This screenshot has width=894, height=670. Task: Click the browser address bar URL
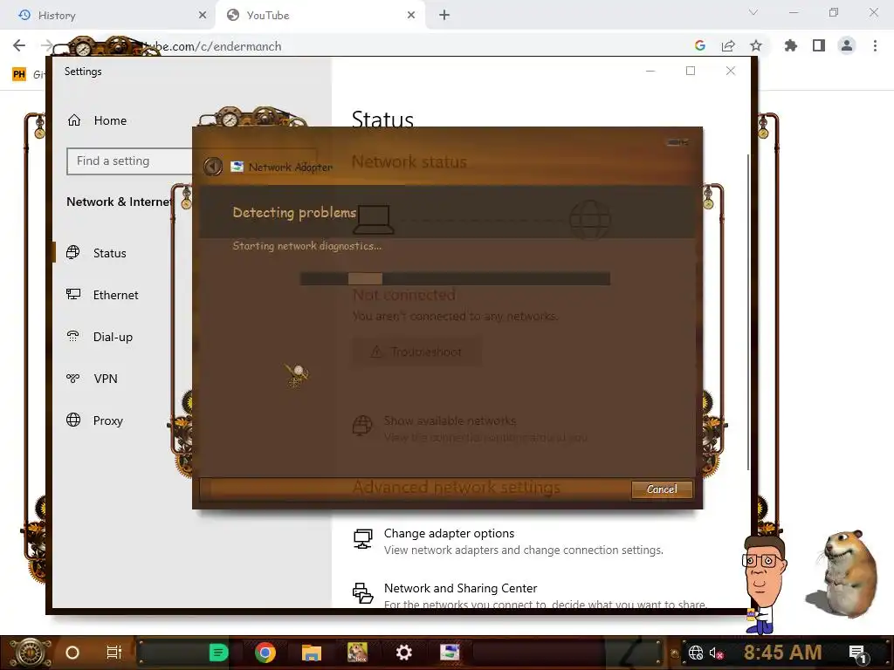(x=212, y=46)
